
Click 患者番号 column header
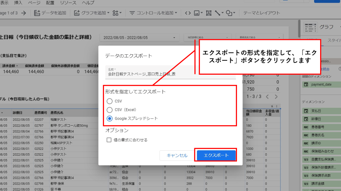pos(40,112)
